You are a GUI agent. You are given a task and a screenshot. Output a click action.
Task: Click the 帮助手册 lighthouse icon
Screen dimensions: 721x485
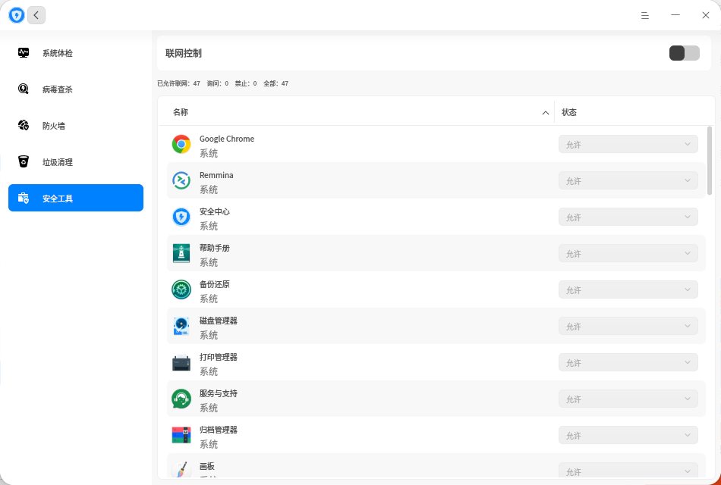[181, 253]
